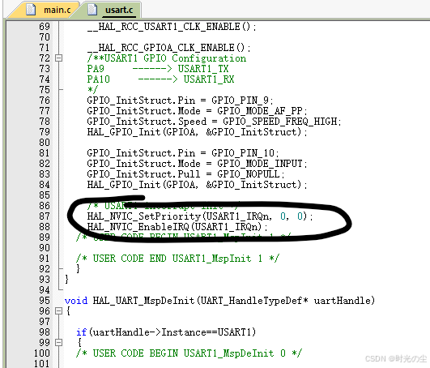The image size is (430, 368).
Task: Collapse the if block at line 99
Action: click(x=58, y=343)
